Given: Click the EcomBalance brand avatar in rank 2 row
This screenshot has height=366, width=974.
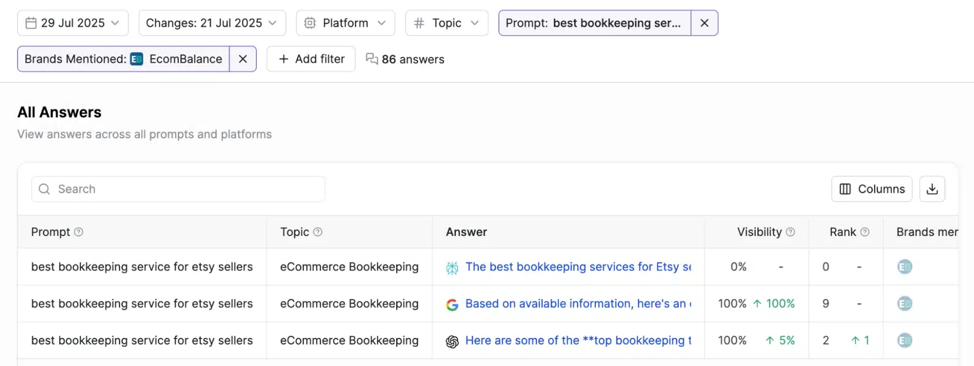Looking at the screenshot, I should (905, 341).
